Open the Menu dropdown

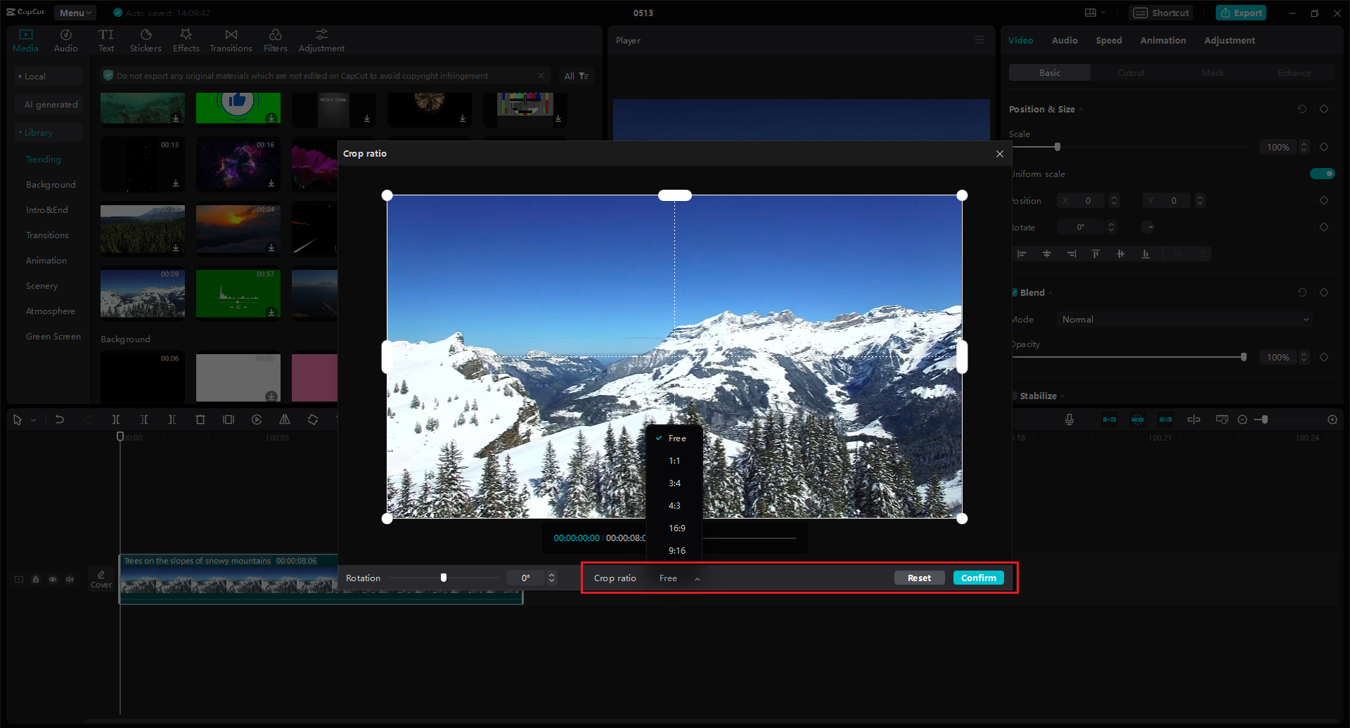(x=75, y=12)
